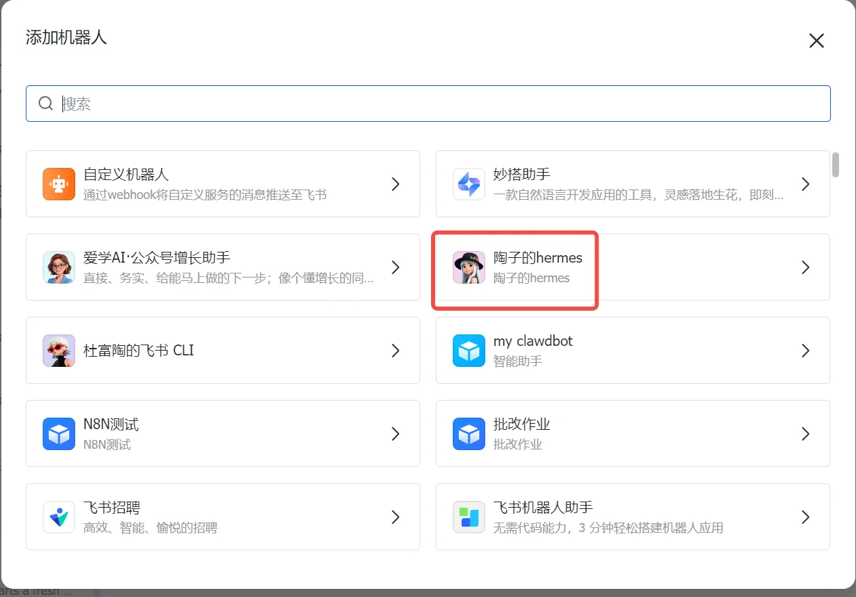Click the 飞书机器人助手 blocks icon
The height and width of the screenshot is (597, 856).
pos(469,517)
